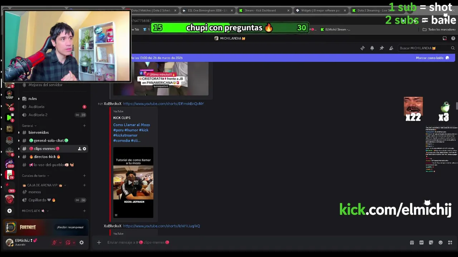This screenshot has width=458, height=257.
Task: Create a channel with plus next to Canales de texto
Action: pyautogui.click(x=84, y=176)
